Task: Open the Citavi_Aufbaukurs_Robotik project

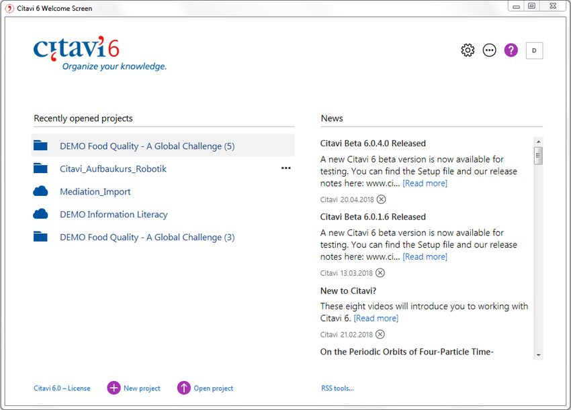Action: [x=113, y=169]
